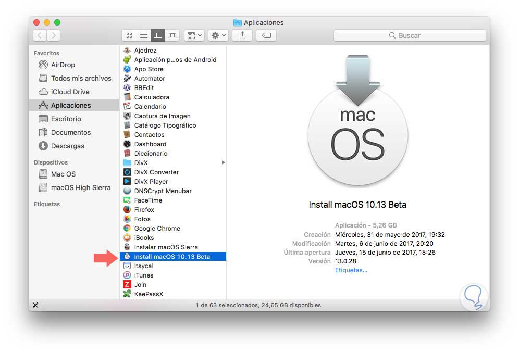Open the Etiquetas… link in preview
519x353 pixels.
[x=351, y=270]
